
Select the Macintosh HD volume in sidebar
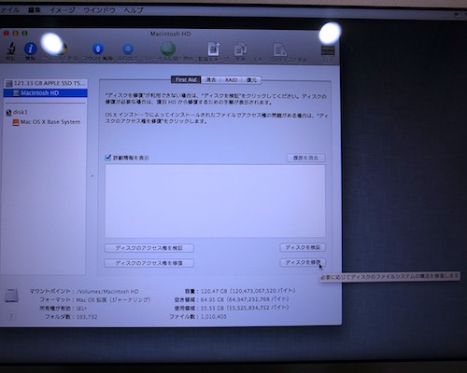46,93
